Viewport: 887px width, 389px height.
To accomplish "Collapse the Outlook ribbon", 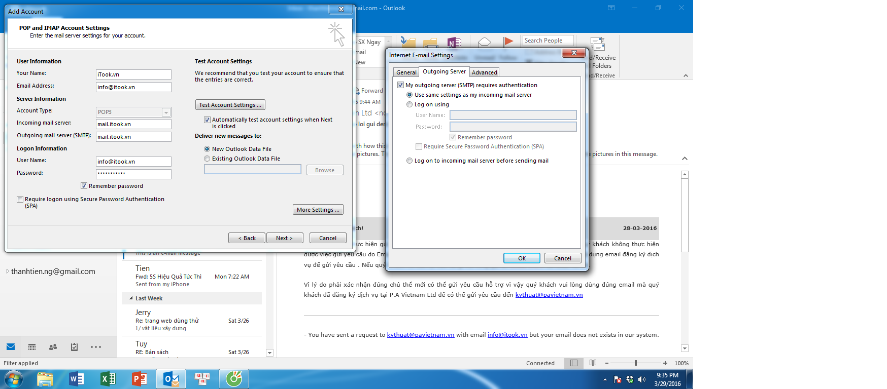I will coord(686,75).
